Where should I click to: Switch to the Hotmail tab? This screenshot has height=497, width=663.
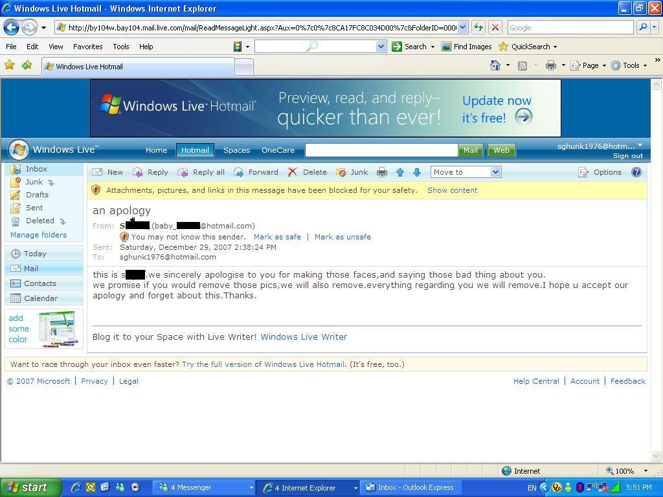(x=195, y=150)
